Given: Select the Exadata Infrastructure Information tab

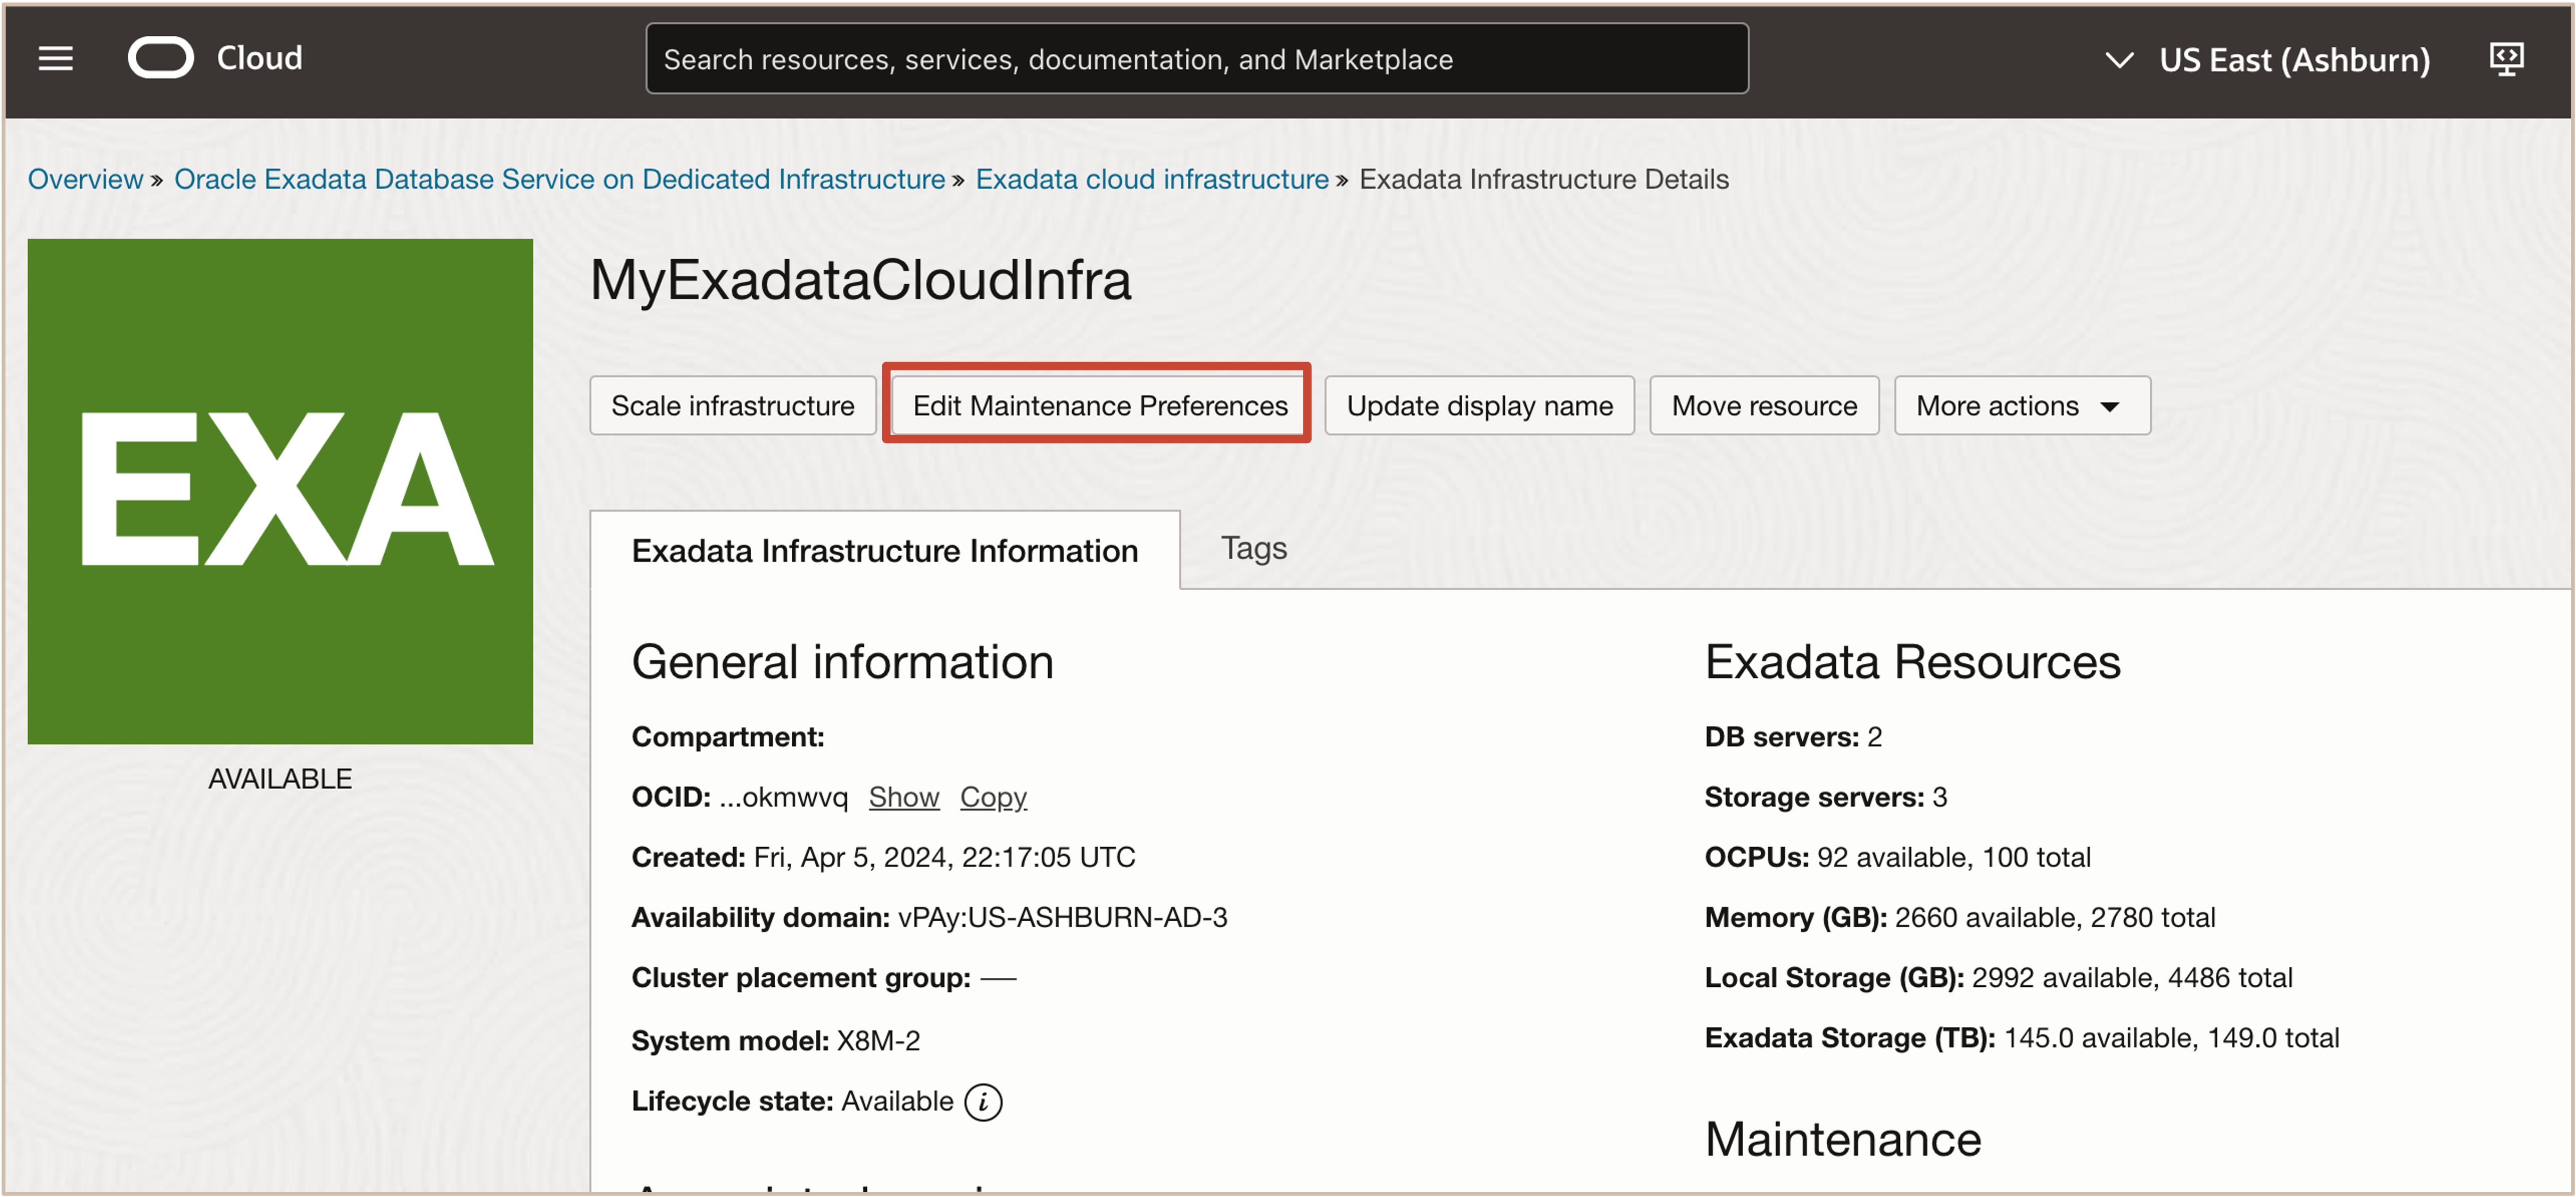Looking at the screenshot, I should point(884,550).
